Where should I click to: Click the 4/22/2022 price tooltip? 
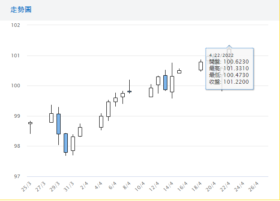point(229,68)
